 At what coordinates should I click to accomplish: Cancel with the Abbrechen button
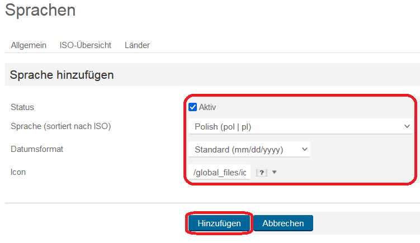point(283,223)
